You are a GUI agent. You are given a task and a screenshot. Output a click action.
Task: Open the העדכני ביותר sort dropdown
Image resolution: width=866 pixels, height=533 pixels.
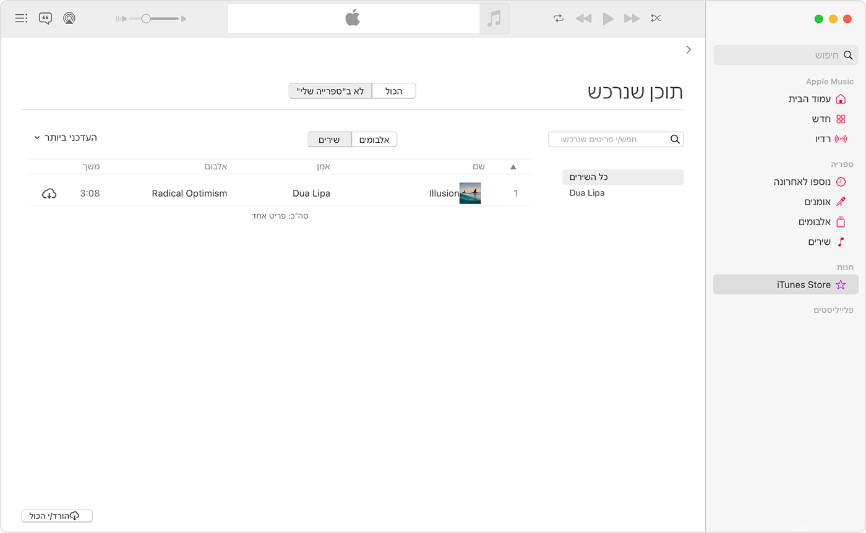coord(66,137)
